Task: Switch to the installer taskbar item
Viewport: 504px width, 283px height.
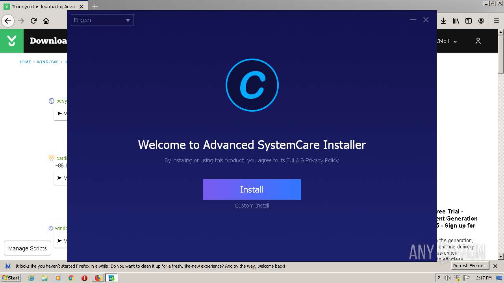Action: (111, 278)
